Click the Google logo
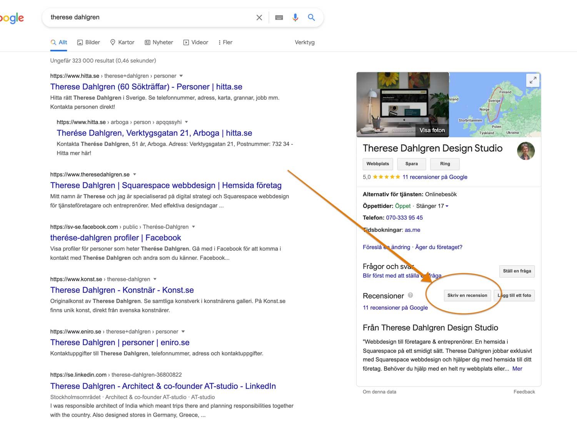The width and height of the screenshot is (577, 426). point(12,18)
